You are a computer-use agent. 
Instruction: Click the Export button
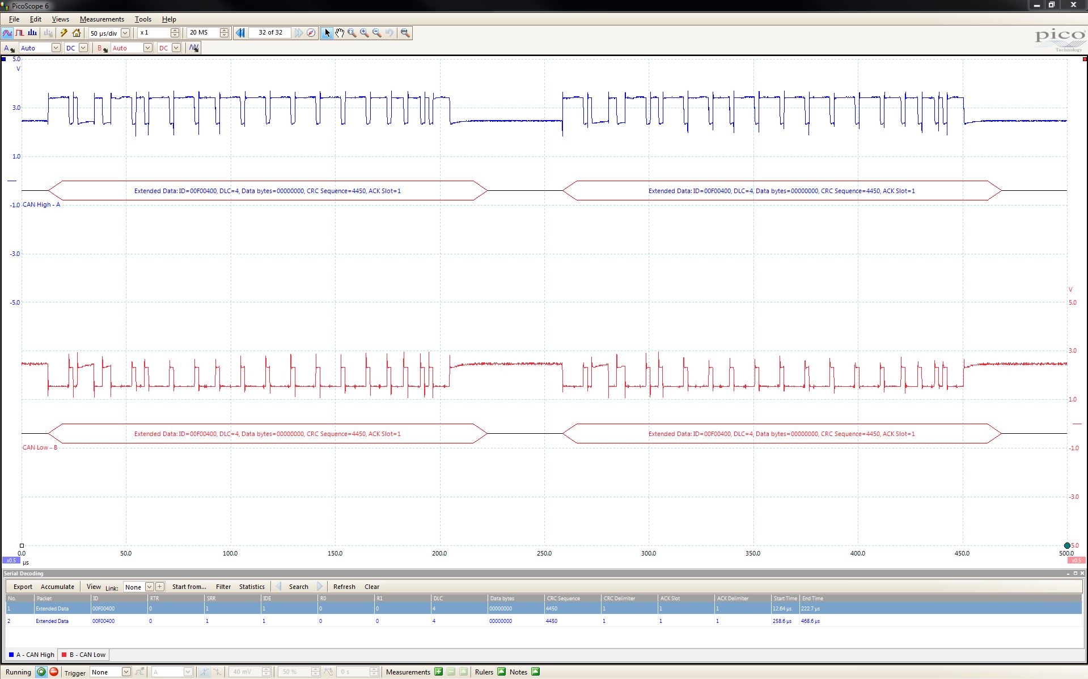pos(23,587)
